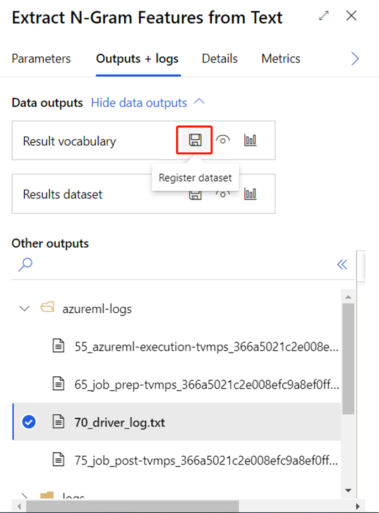Visualize the Results dataset output
This screenshot has width=379, height=513.
click(x=250, y=194)
